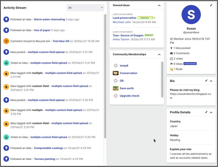218x167 pixels.
Task: Open Anika Tasnim's profile link
Action: [x=121, y=39]
